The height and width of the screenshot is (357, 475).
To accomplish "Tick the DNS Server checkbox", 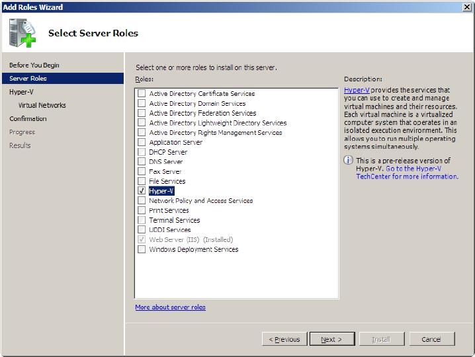I will tap(142, 161).
